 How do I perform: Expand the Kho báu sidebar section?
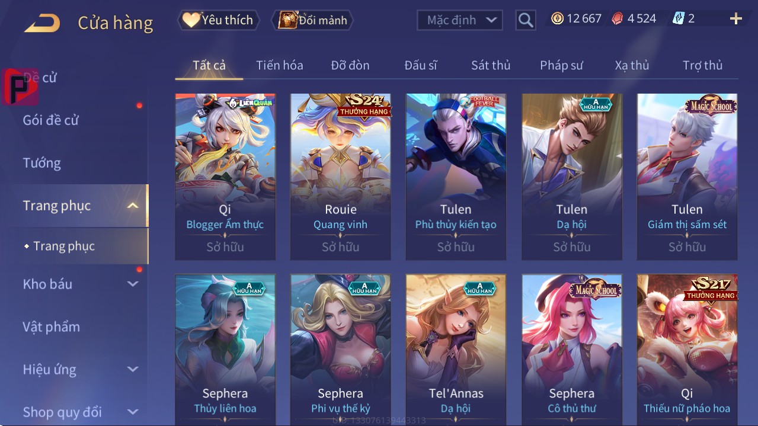click(x=133, y=284)
